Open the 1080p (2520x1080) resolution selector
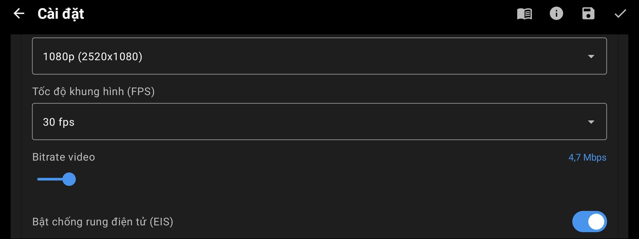639x239 pixels. 319,56
